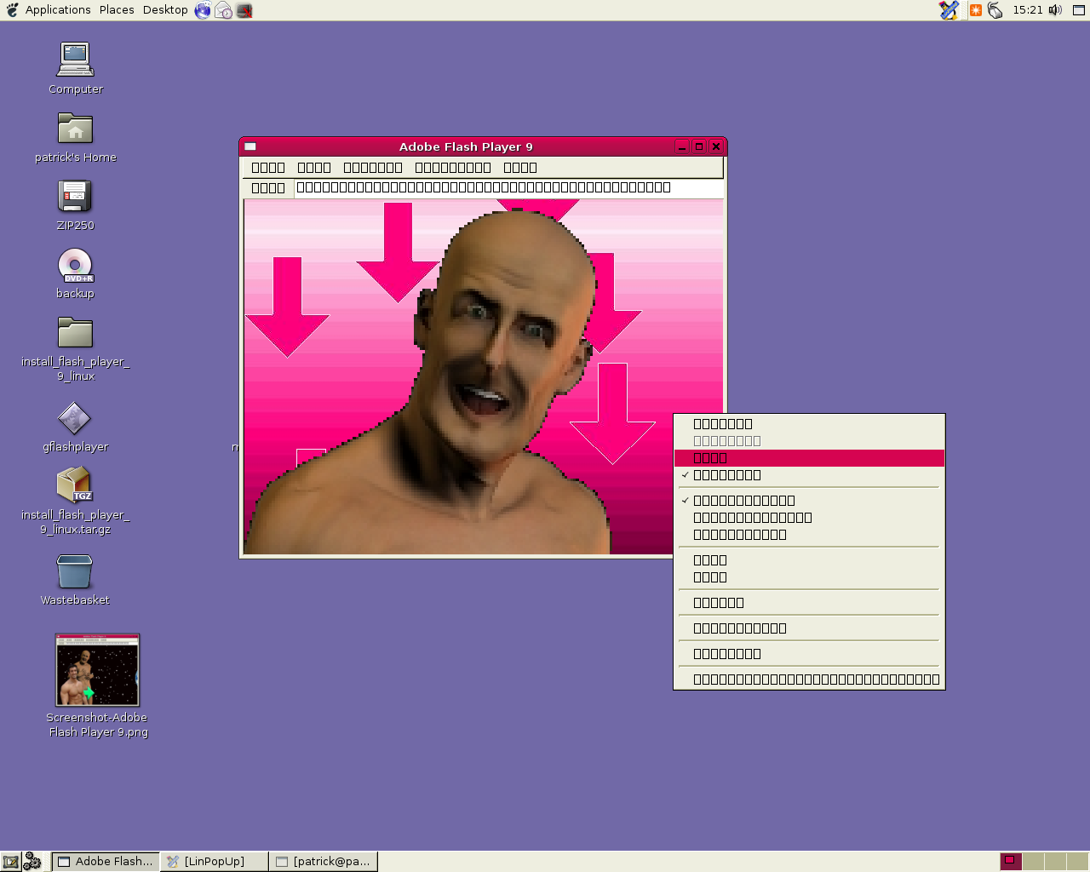Click the orange starburst tray icon
Viewport: 1090px width, 872px height.
(976, 10)
